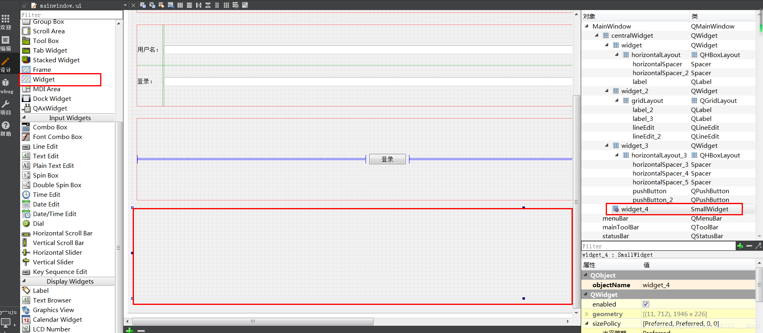Screen dimensions: 763x333
Task: Click the 用户名 line edit on form
Action: pyautogui.click(x=368, y=49)
